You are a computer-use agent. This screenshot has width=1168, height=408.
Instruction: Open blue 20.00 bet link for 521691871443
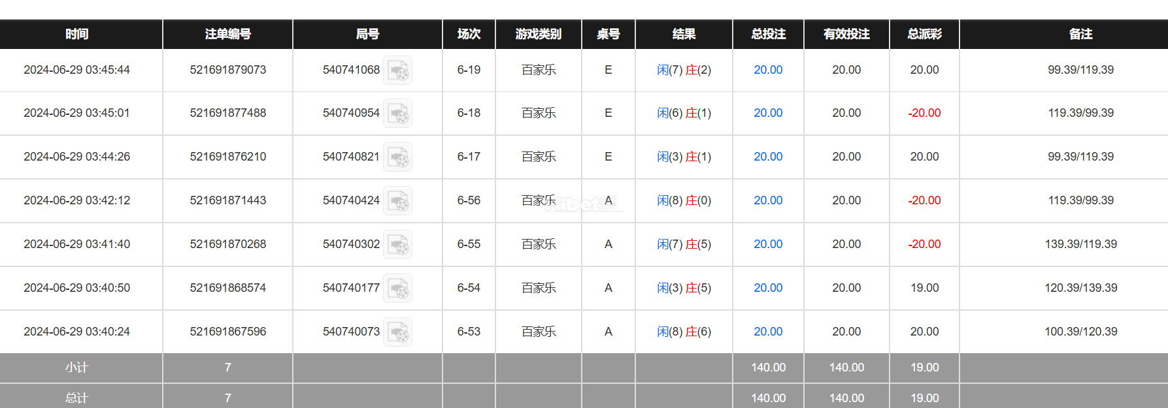(768, 200)
